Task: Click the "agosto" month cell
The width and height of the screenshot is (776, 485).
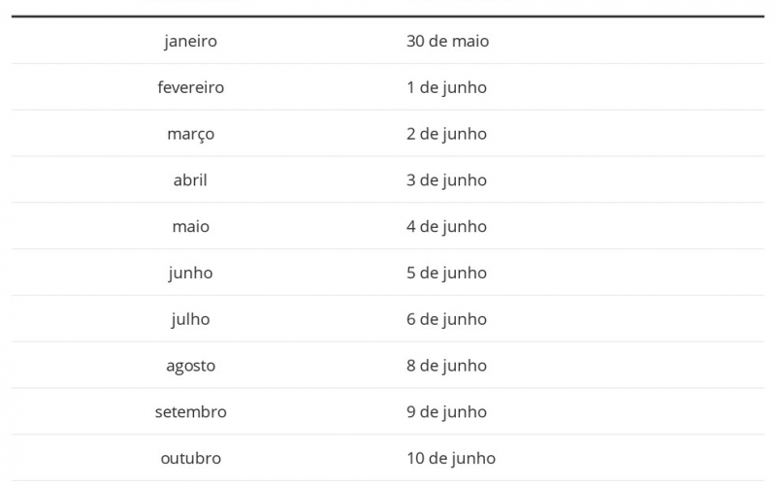Action: 190,366
